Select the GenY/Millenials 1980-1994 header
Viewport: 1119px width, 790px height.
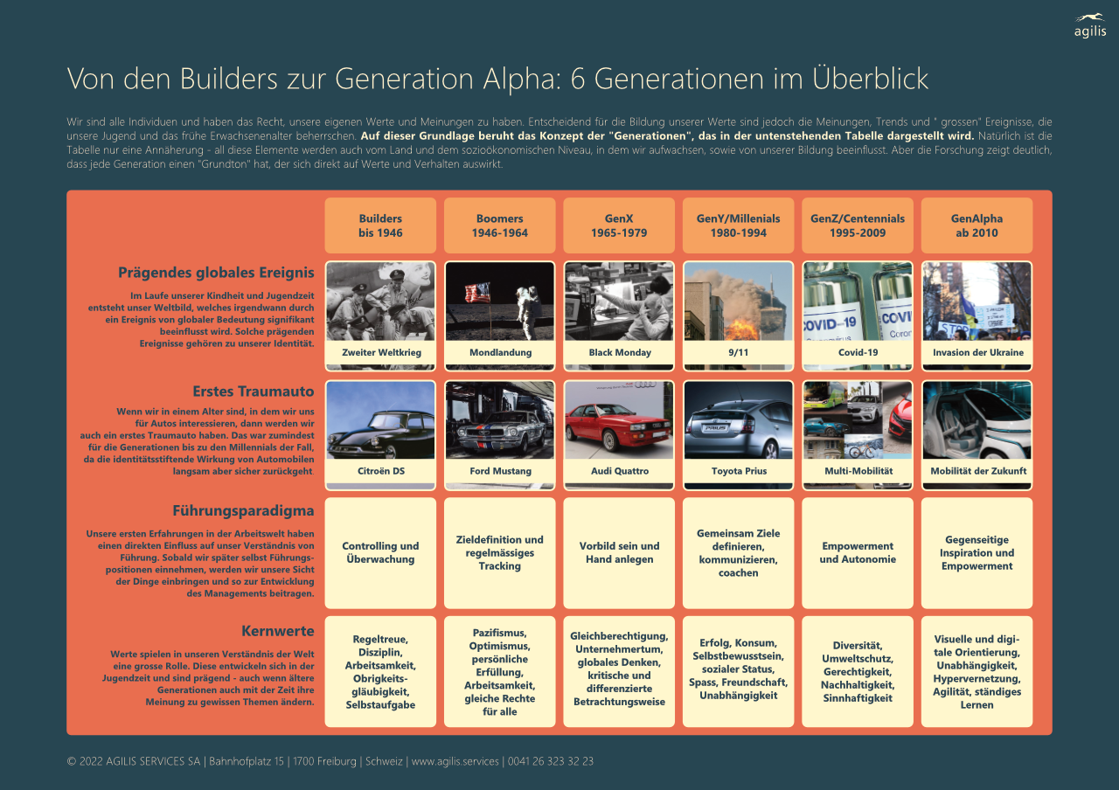click(739, 225)
